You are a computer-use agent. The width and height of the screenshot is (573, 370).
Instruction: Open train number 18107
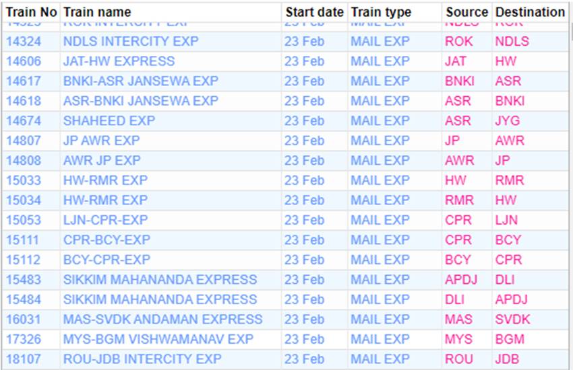[x=24, y=359]
